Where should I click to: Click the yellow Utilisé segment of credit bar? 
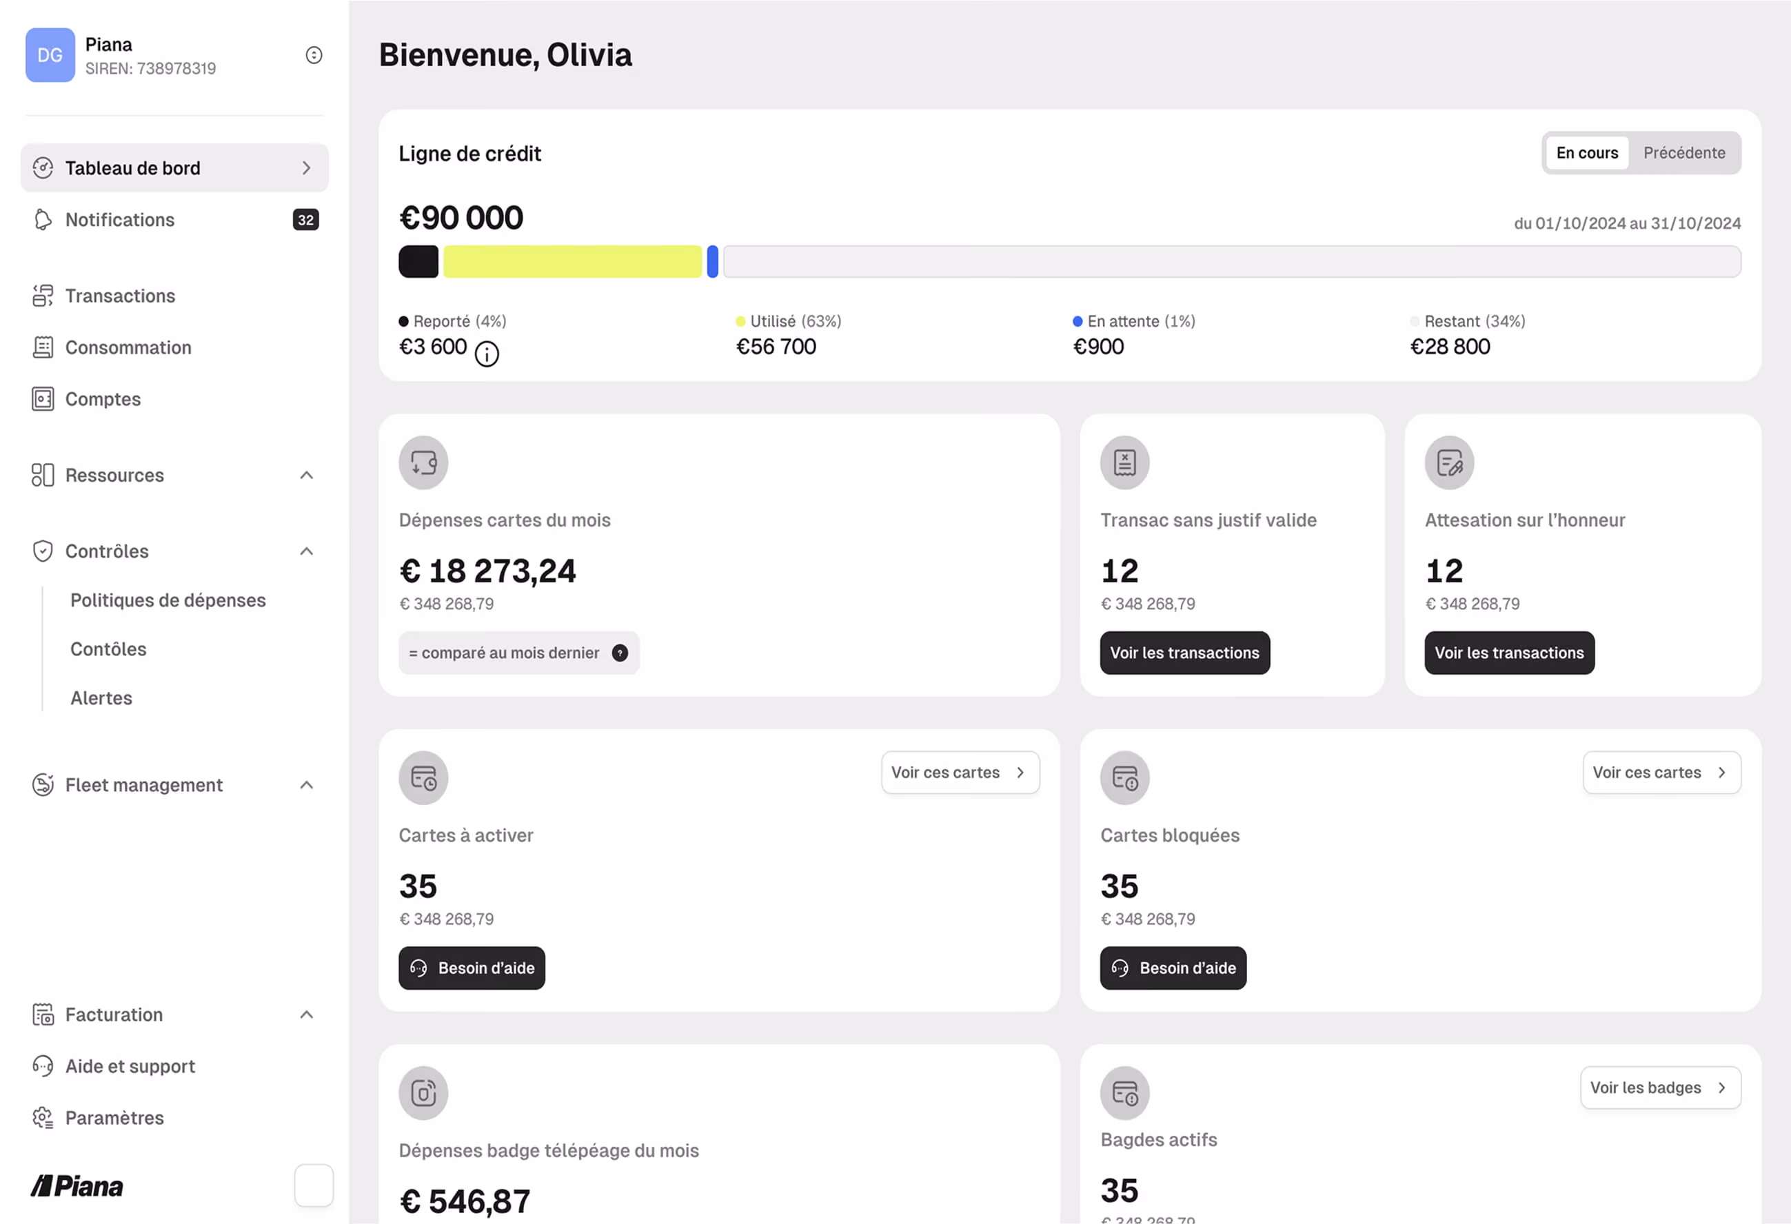click(x=573, y=261)
